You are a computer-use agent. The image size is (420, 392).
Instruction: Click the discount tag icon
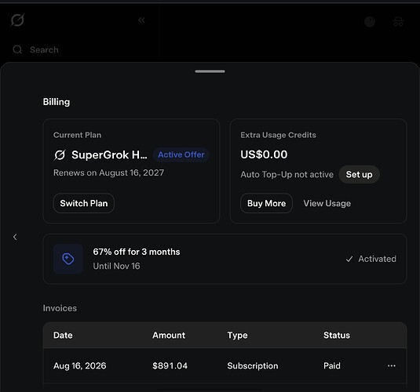coord(68,259)
